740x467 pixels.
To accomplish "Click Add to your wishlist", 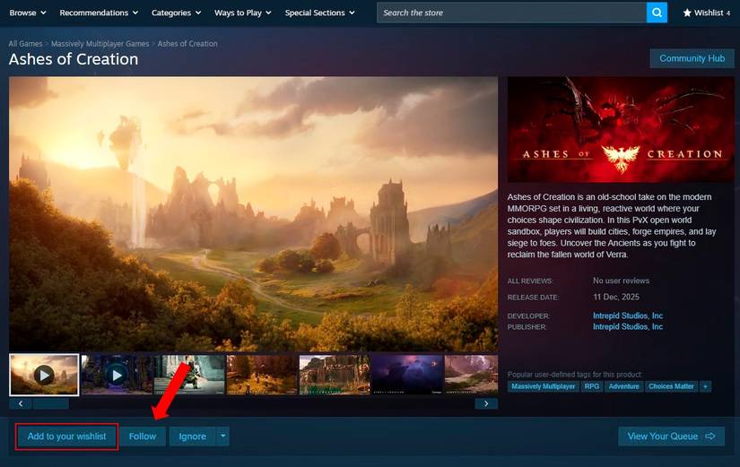I will click(66, 437).
